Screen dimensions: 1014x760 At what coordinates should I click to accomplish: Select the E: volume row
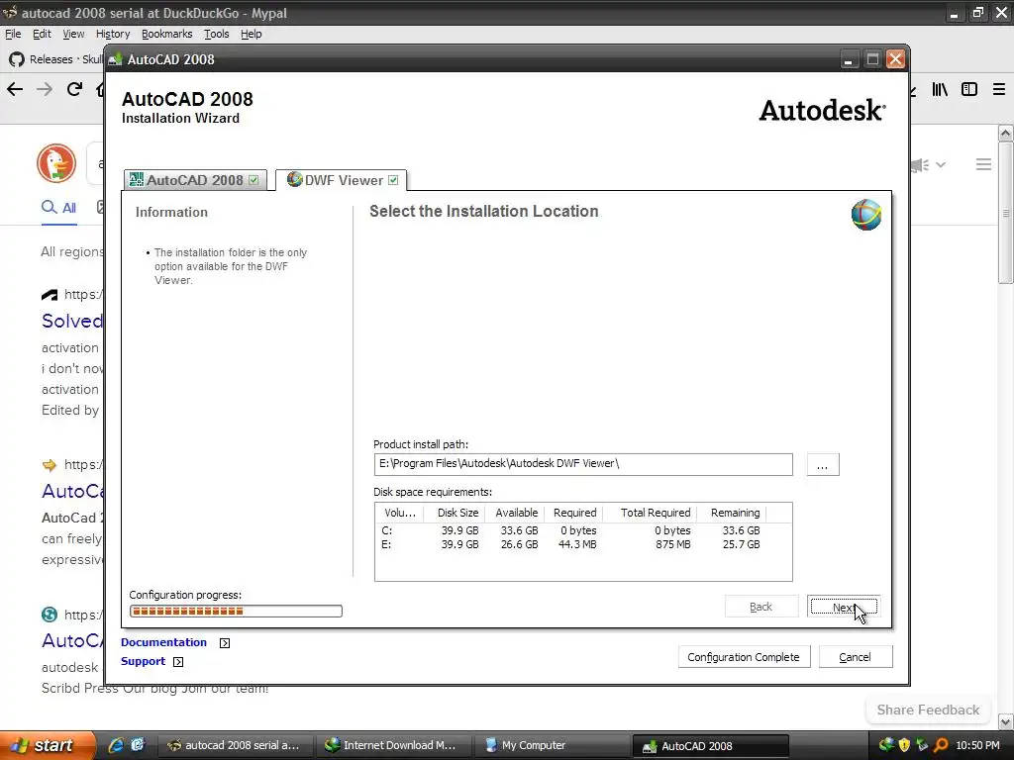[582, 545]
